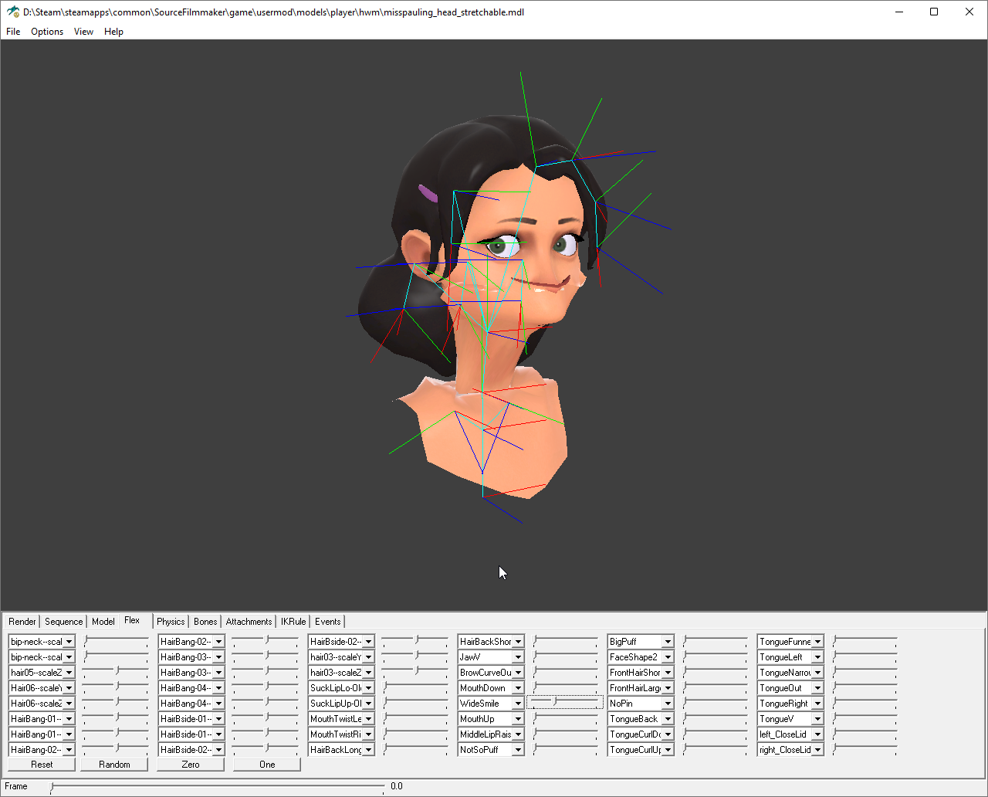
Task: Click the Frame slider track
Action: click(x=218, y=786)
